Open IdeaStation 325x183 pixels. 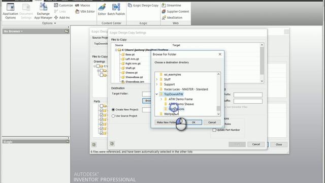172,18
